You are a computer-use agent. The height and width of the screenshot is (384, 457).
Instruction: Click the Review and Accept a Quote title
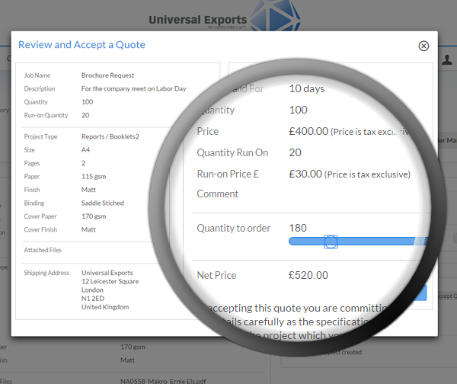tap(81, 45)
